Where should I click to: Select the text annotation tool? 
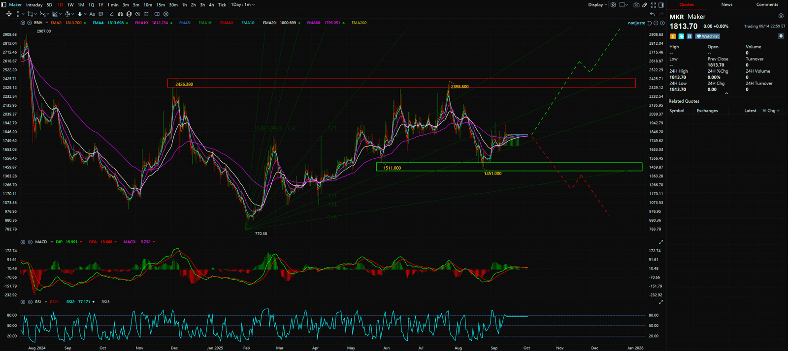[x=92, y=14]
